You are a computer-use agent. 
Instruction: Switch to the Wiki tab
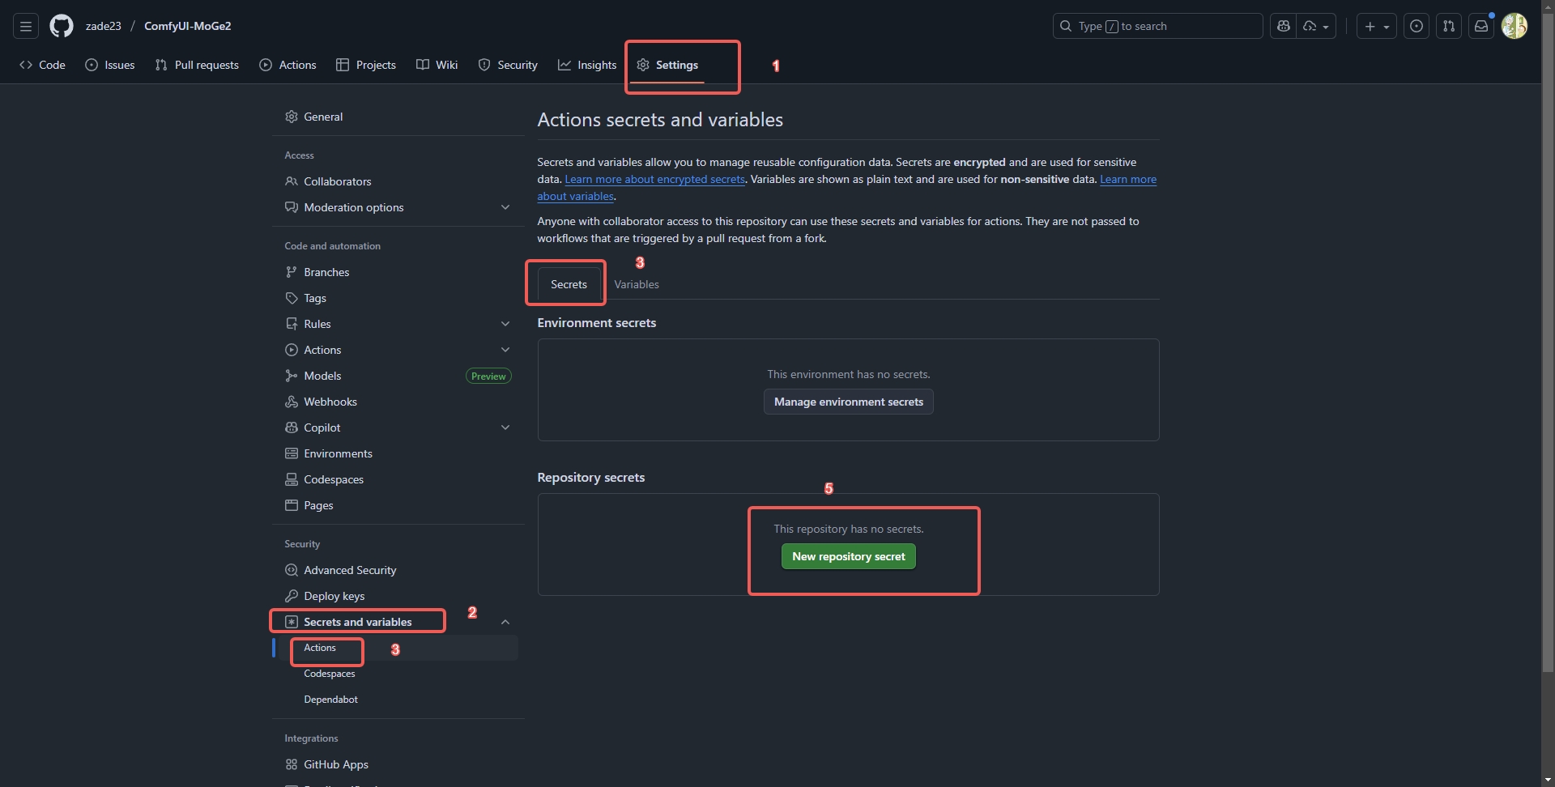[437, 65]
